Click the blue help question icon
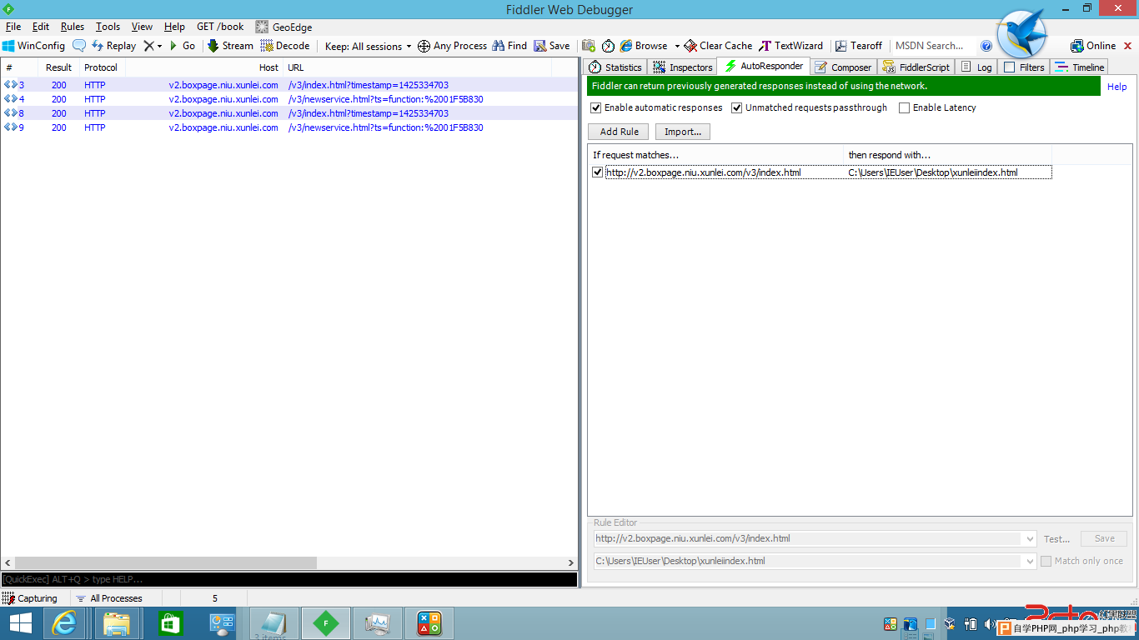Screen dimensions: 1139x640 click(x=986, y=46)
